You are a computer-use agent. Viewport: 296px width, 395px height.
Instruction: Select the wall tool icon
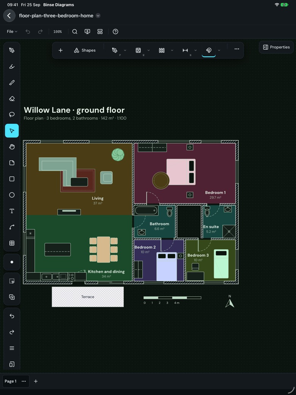[x=138, y=51]
